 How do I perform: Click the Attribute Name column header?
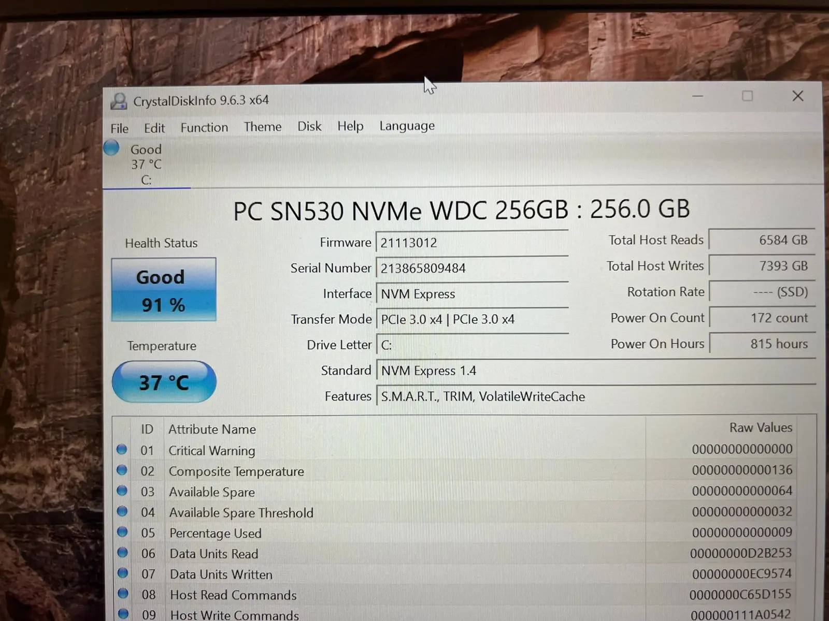[212, 429]
